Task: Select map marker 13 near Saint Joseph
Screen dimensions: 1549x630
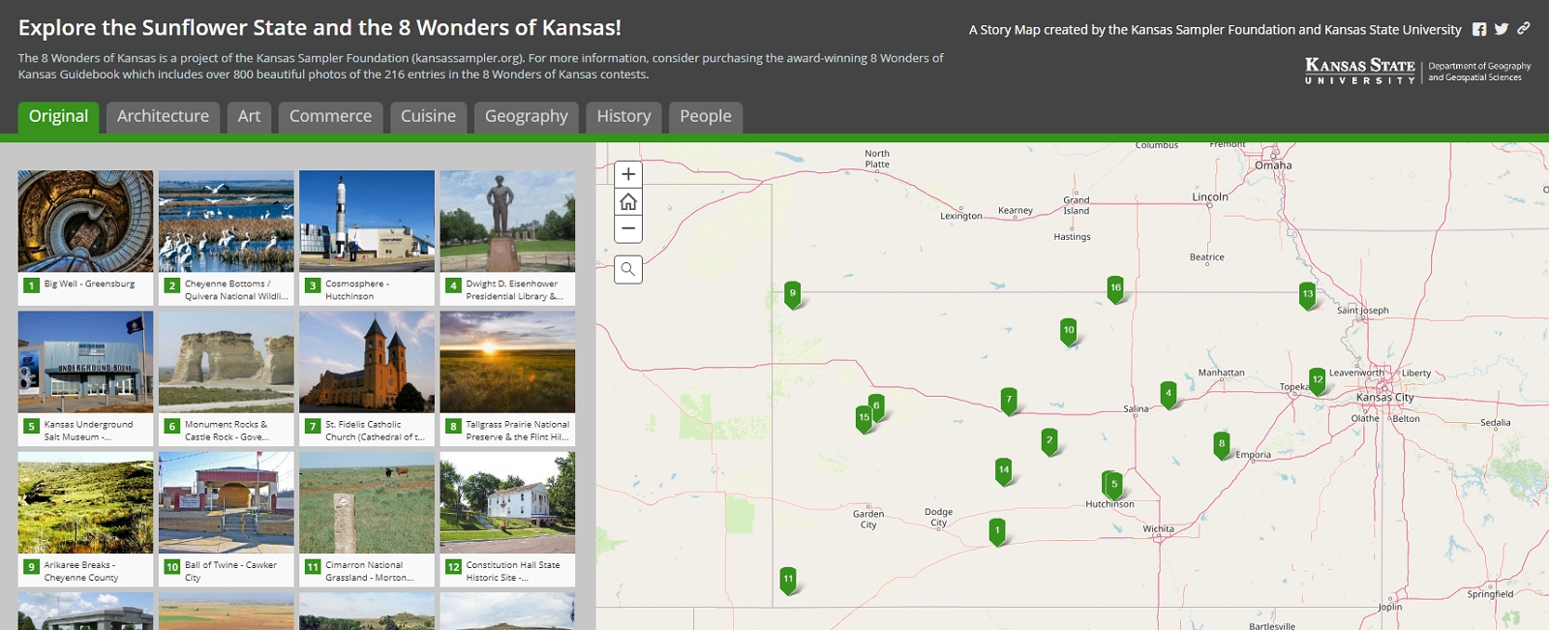Action: coord(1308,295)
